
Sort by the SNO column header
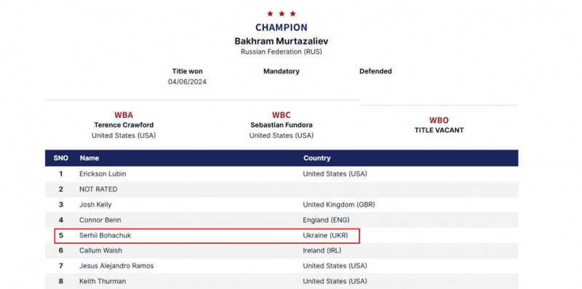pos(61,158)
